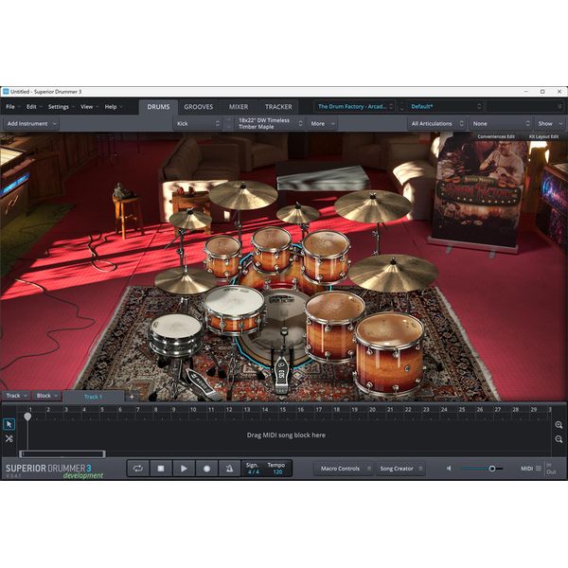568x568 pixels.
Task: Select the arrow pointer tool
Action: [9, 424]
